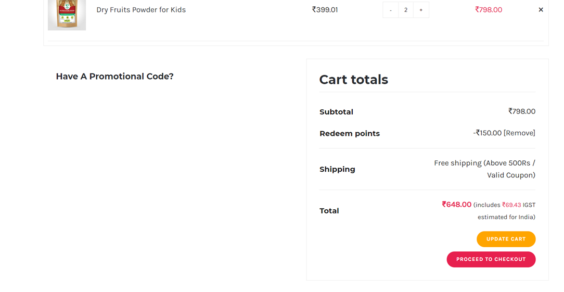Click the ₹648.00 total amount
The height and width of the screenshot is (292, 564).
(456, 205)
